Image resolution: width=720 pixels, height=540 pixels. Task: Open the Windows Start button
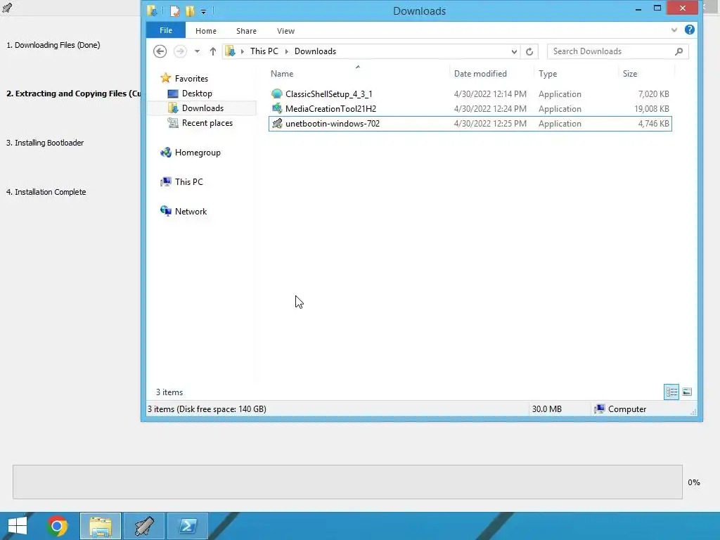pyautogui.click(x=18, y=526)
